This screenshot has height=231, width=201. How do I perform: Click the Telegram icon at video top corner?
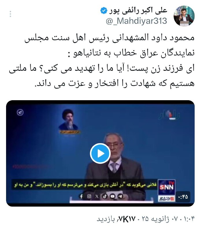[20, 112]
